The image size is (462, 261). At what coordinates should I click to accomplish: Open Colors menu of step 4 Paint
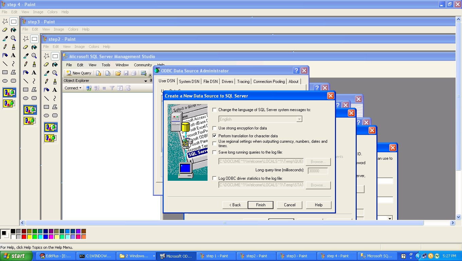(x=52, y=12)
